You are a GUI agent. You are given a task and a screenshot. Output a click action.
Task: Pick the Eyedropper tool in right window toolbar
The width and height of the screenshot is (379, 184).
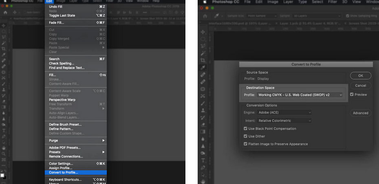point(203,68)
